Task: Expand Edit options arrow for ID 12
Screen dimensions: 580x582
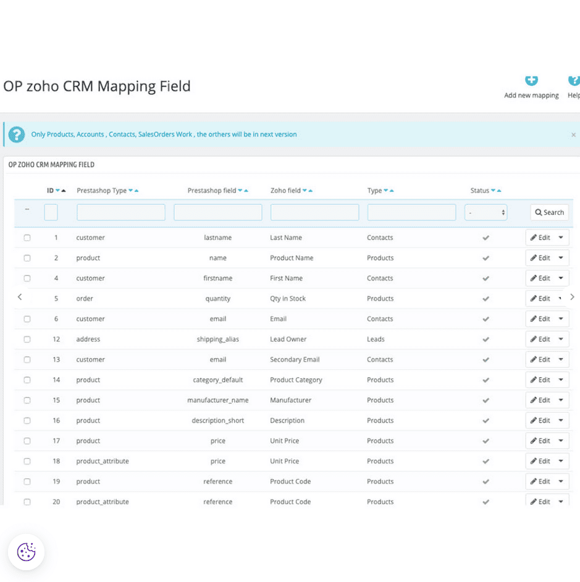Action: [561, 339]
